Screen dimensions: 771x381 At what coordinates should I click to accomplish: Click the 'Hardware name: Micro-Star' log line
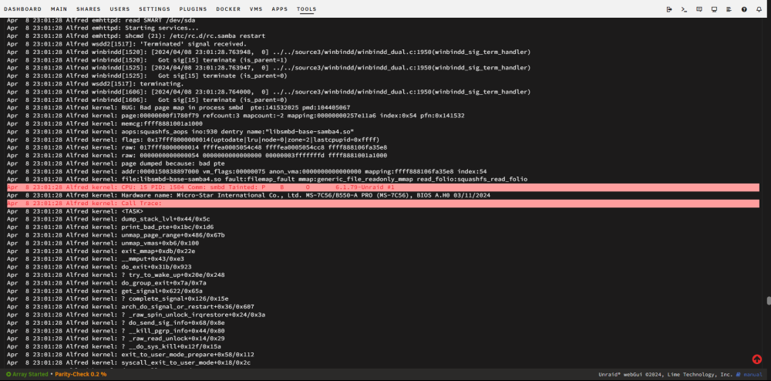pos(248,196)
